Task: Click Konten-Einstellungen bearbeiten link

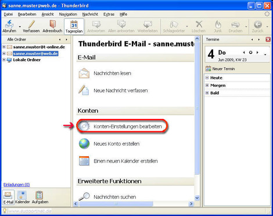Action: point(128,127)
